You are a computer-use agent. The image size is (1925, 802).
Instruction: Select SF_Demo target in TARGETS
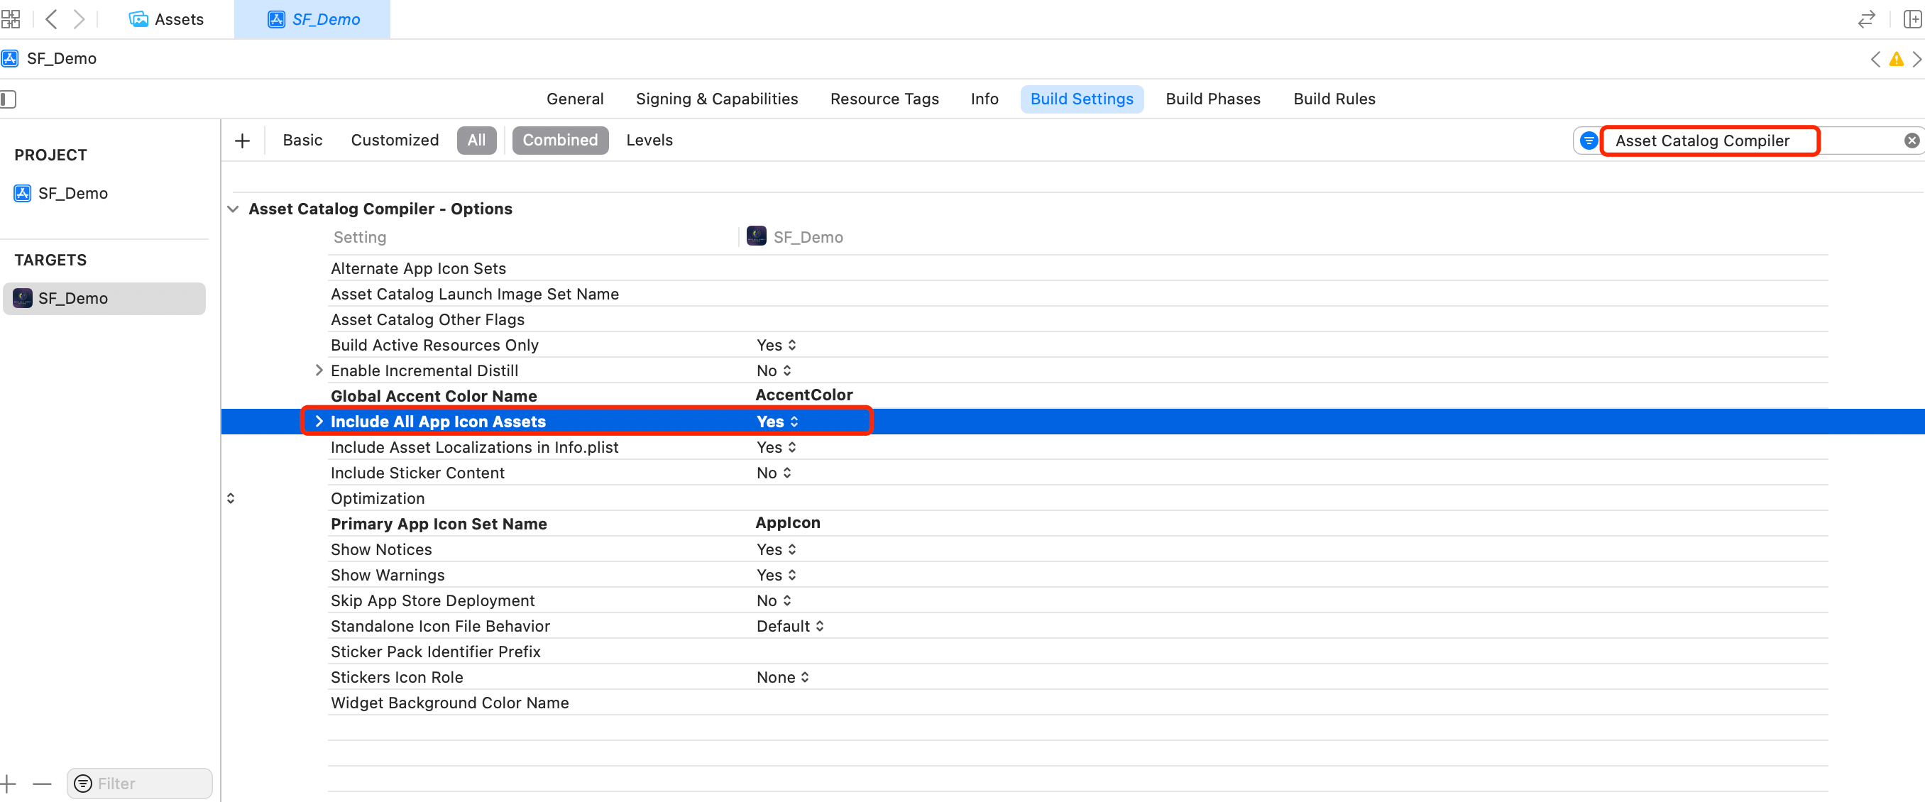coord(104,298)
